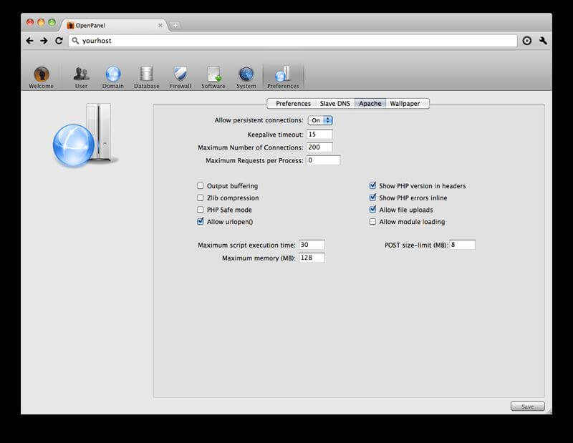The image size is (573, 443).
Task: Open the User management icon
Action: pos(81,74)
